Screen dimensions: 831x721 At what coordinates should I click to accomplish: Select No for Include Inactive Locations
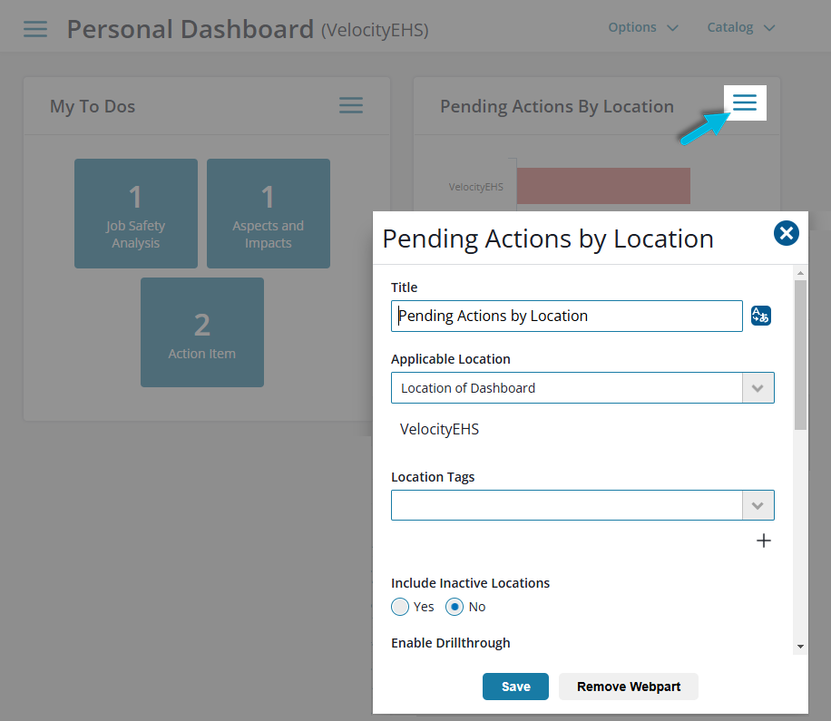pos(455,607)
